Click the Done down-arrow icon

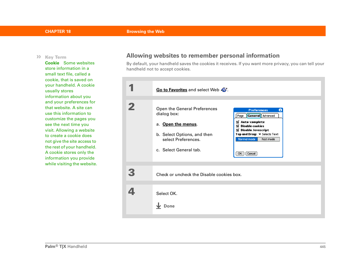pyautogui.click(x=159, y=206)
